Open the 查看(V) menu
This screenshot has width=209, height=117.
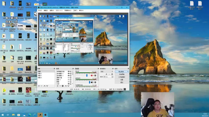click(52, 10)
